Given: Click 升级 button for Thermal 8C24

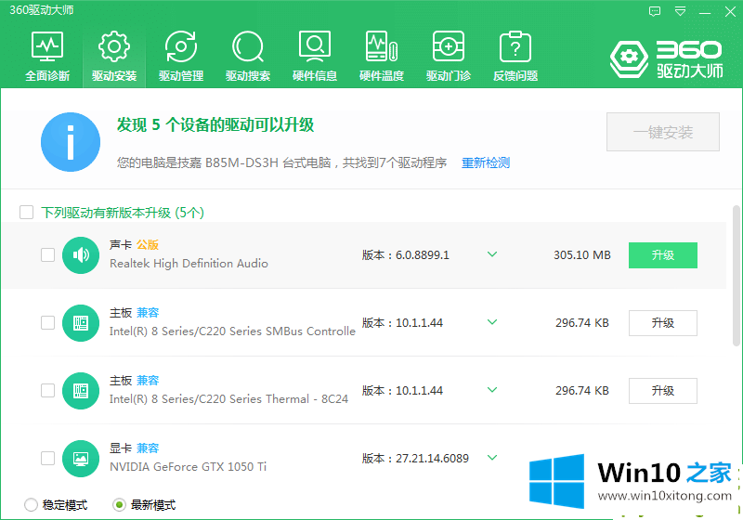Looking at the screenshot, I should 663,391.
